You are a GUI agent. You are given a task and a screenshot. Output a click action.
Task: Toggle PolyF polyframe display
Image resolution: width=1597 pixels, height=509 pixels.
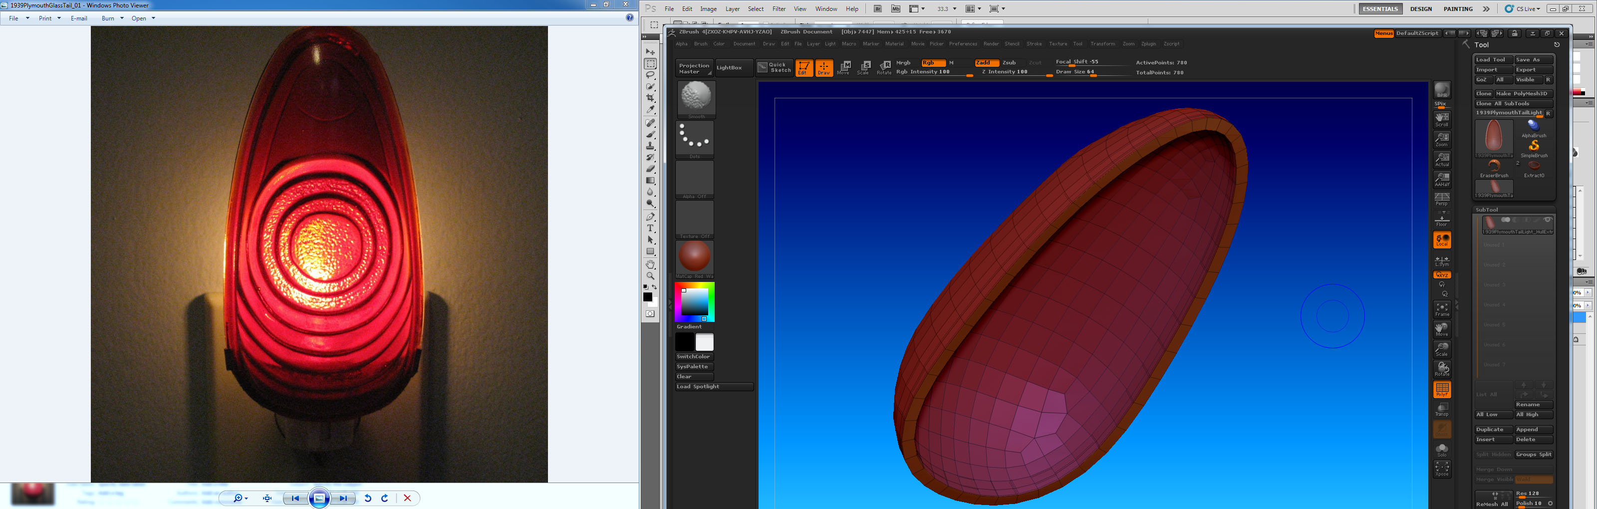pos(1442,389)
